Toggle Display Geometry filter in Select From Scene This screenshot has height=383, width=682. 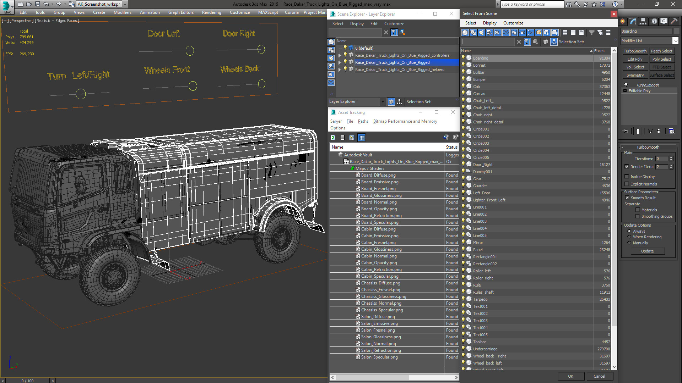click(x=465, y=33)
